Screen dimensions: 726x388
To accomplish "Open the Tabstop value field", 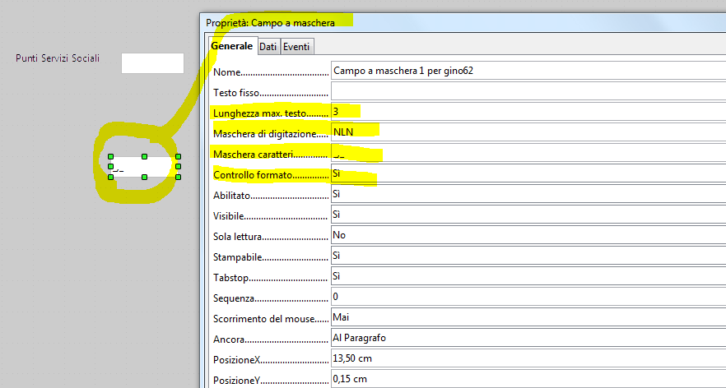I will pyautogui.click(x=527, y=276).
